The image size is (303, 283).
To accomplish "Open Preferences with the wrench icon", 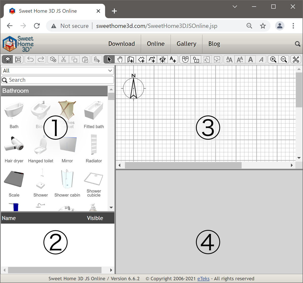I will (x=296, y=59).
